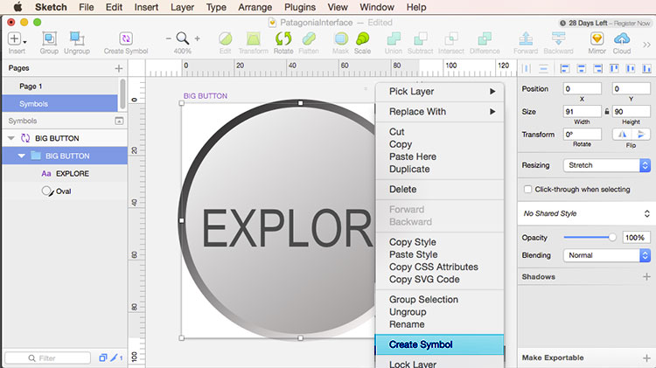Adjust the Opacity slider
Viewport: 656px width, 368px height.
click(611, 238)
